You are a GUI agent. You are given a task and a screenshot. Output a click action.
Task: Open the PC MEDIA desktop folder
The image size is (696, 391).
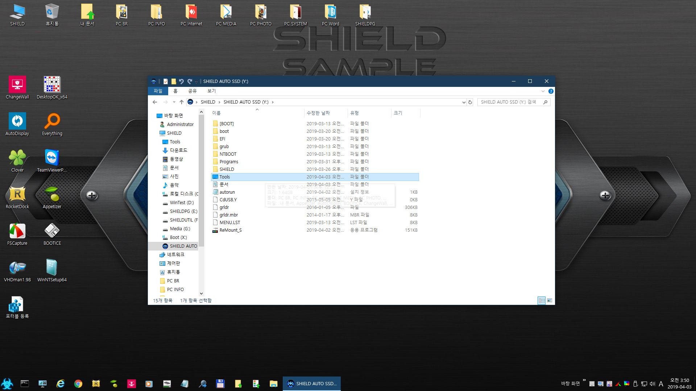point(226,15)
